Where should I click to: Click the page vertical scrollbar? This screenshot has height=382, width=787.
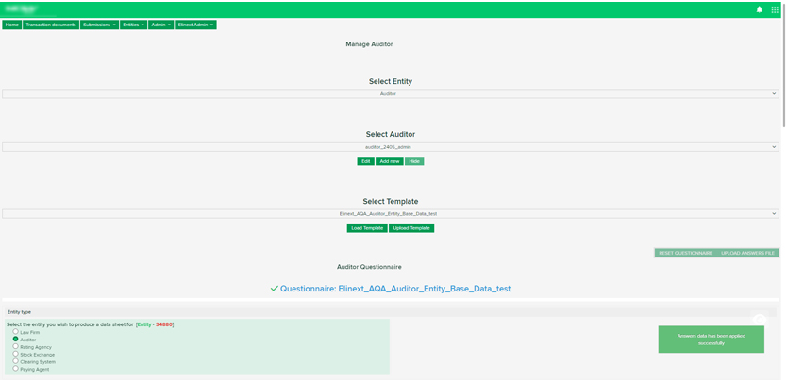click(783, 66)
